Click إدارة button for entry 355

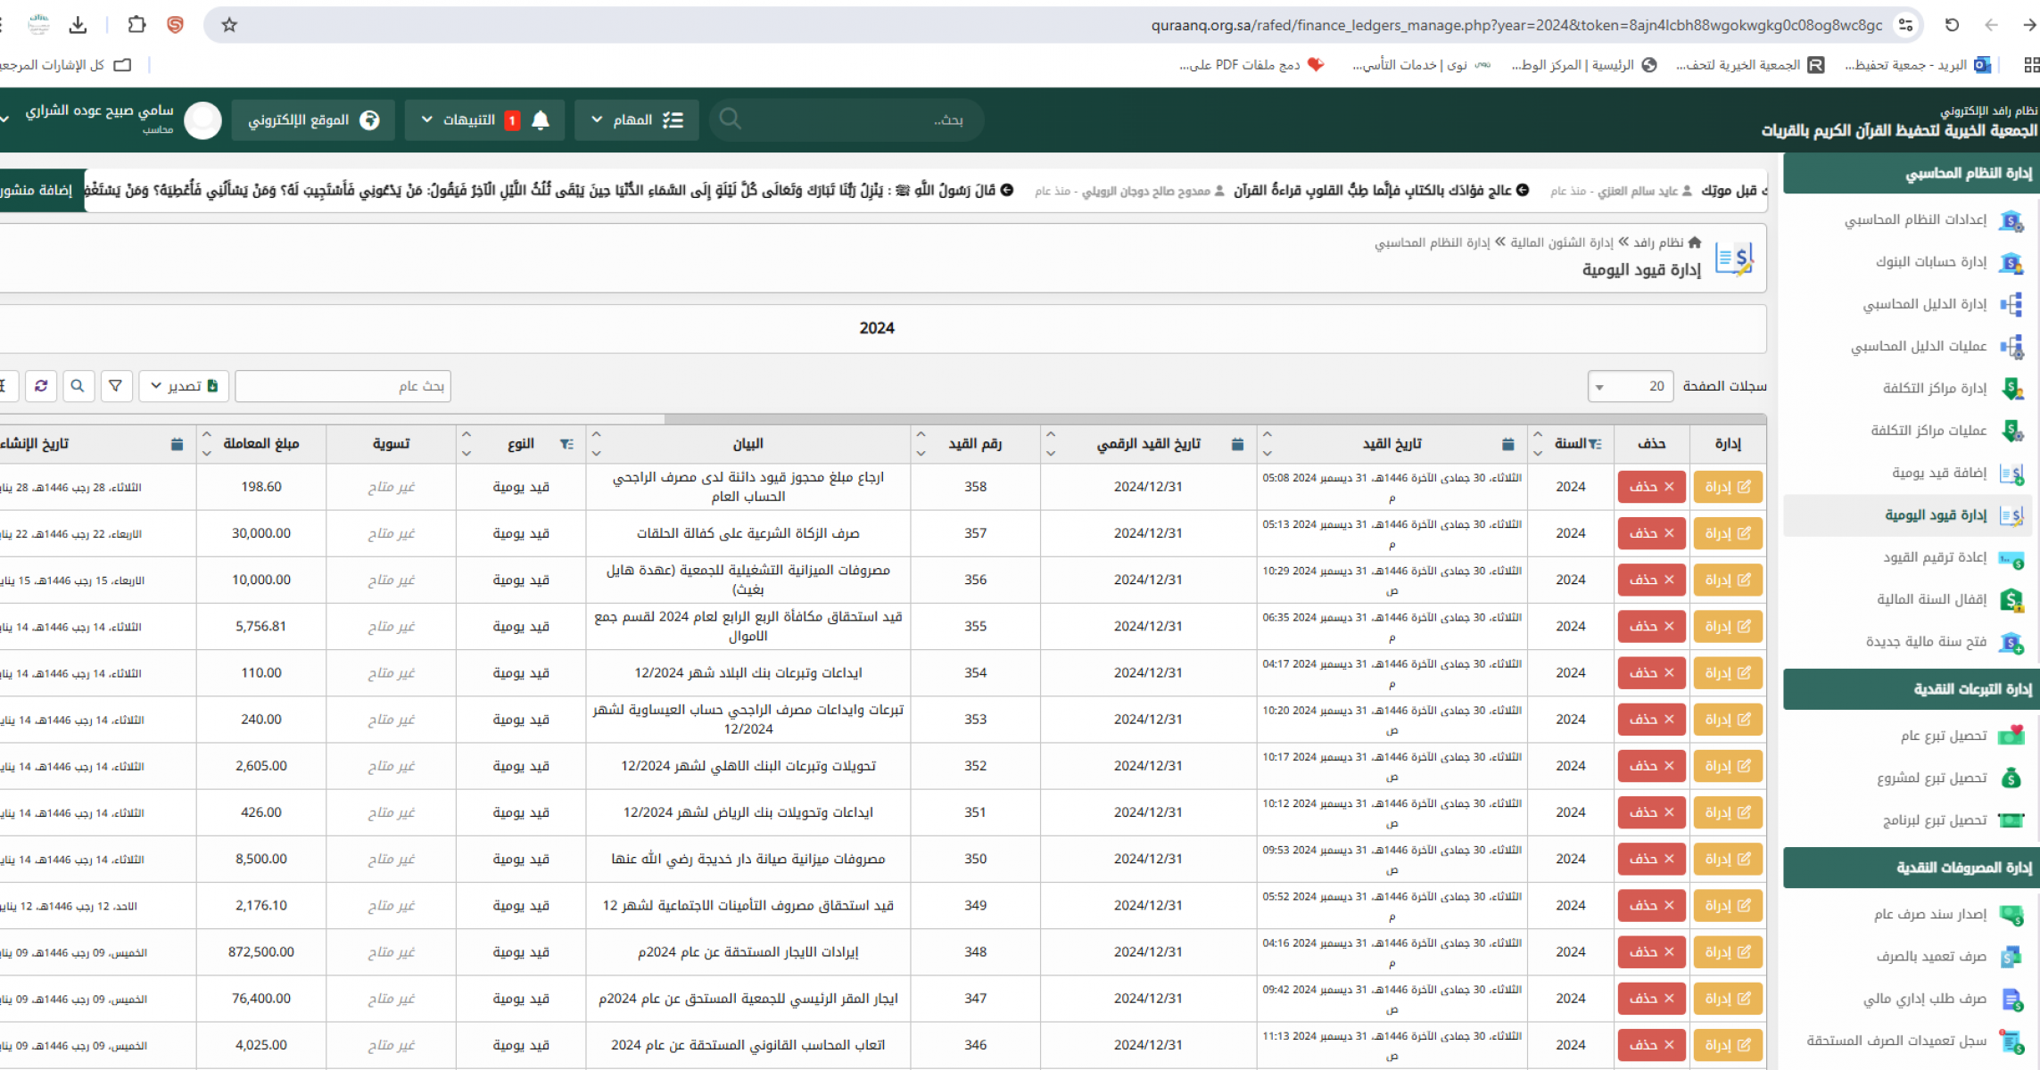[1727, 627]
